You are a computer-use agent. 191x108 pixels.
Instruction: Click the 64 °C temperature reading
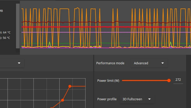click(6, 32)
